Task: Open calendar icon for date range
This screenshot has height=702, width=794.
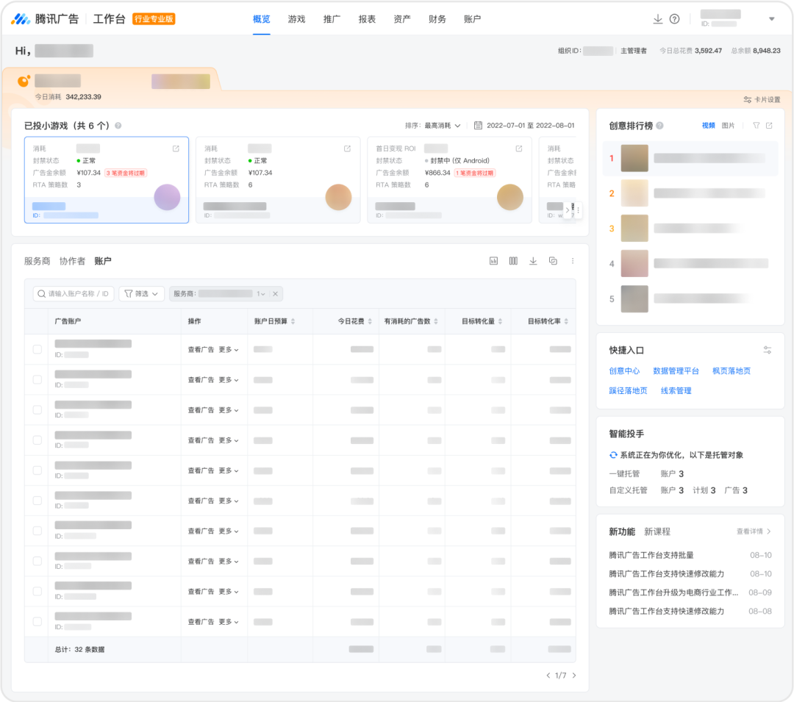Action: pos(478,126)
